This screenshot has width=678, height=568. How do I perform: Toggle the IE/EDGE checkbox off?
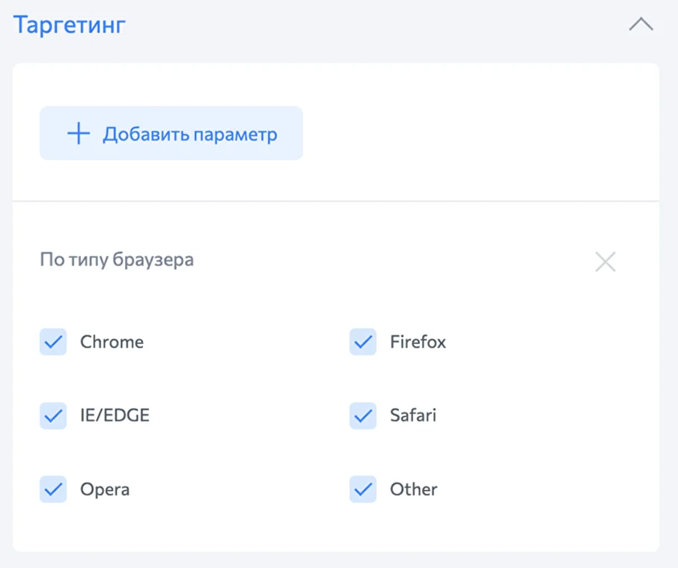(53, 415)
